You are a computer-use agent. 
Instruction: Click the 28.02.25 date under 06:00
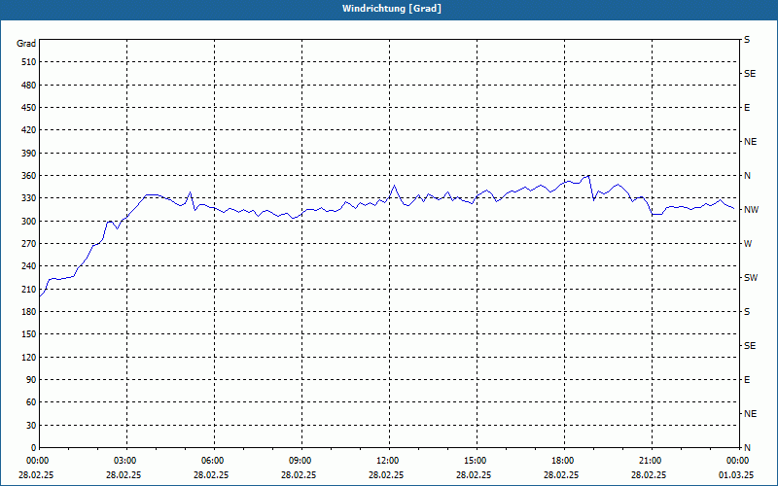211,475
